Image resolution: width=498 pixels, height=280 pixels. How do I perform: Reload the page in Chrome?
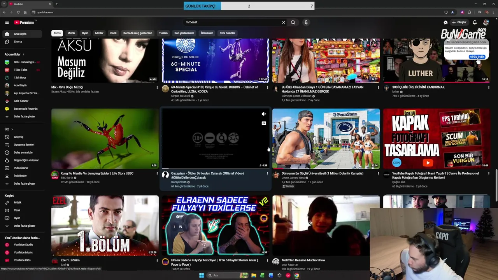click(18, 12)
